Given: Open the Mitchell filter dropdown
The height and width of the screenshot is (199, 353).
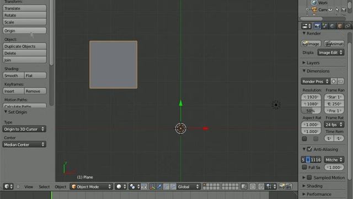Looking at the screenshot, I should [x=334, y=160].
